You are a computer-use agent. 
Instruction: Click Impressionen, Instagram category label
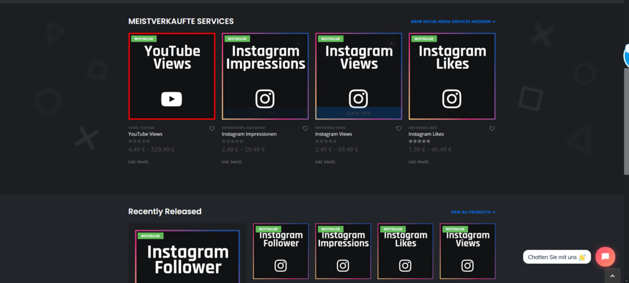click(x=243, y=128)
